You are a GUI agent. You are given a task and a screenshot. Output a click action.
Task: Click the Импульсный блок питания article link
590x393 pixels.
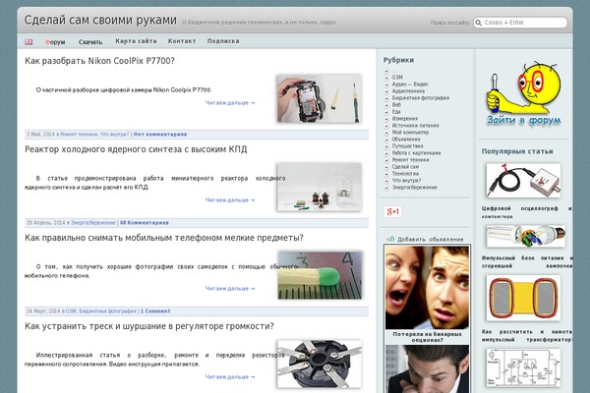(x=527, y=261)
